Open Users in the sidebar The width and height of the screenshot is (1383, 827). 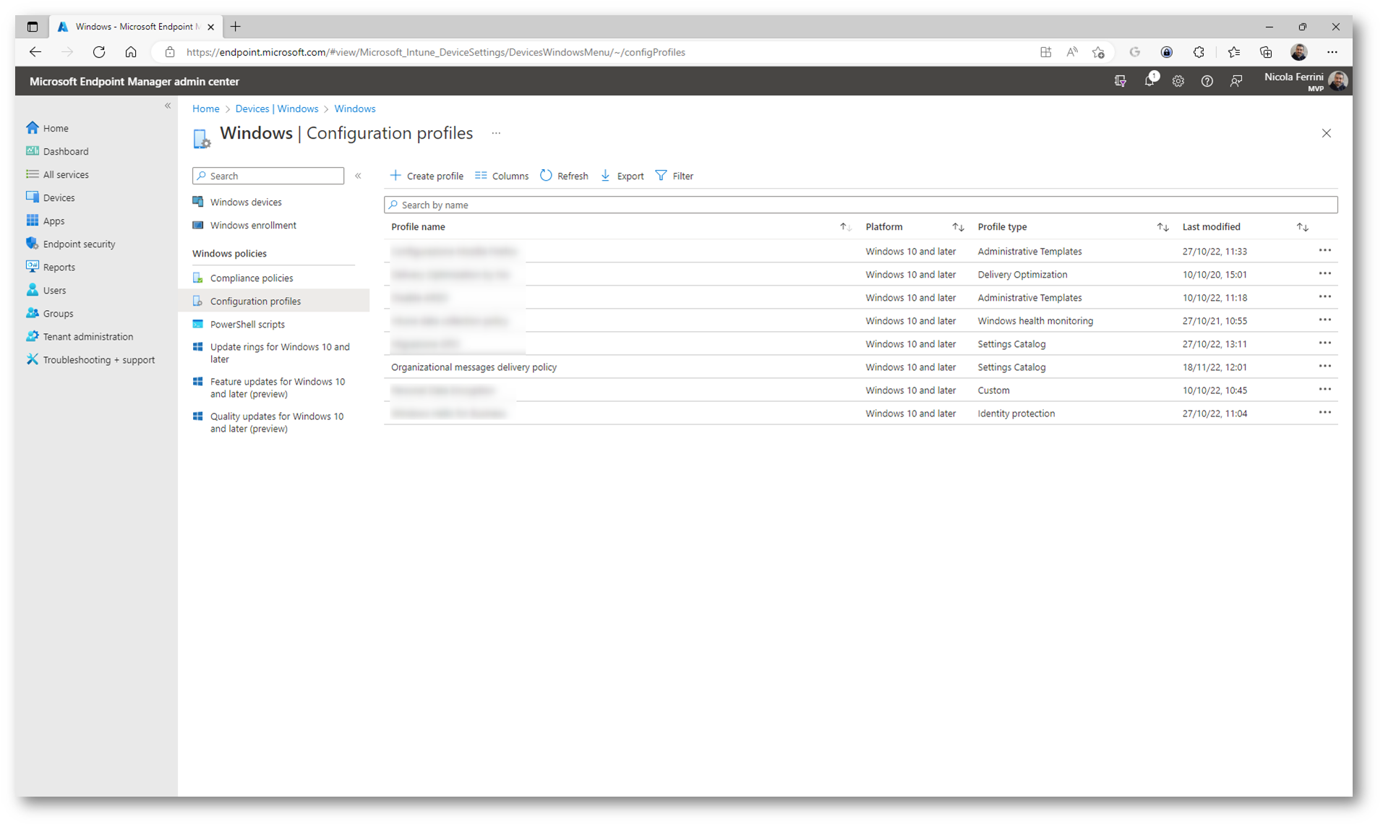[x=46, y=290]
